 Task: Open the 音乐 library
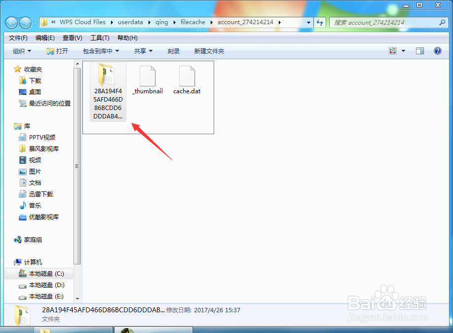tap(30, 205)
